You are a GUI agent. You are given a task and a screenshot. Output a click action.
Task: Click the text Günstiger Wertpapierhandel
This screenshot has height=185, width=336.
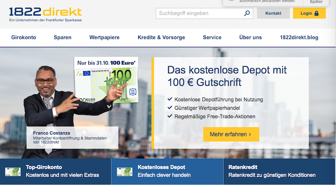click(207, 108)
